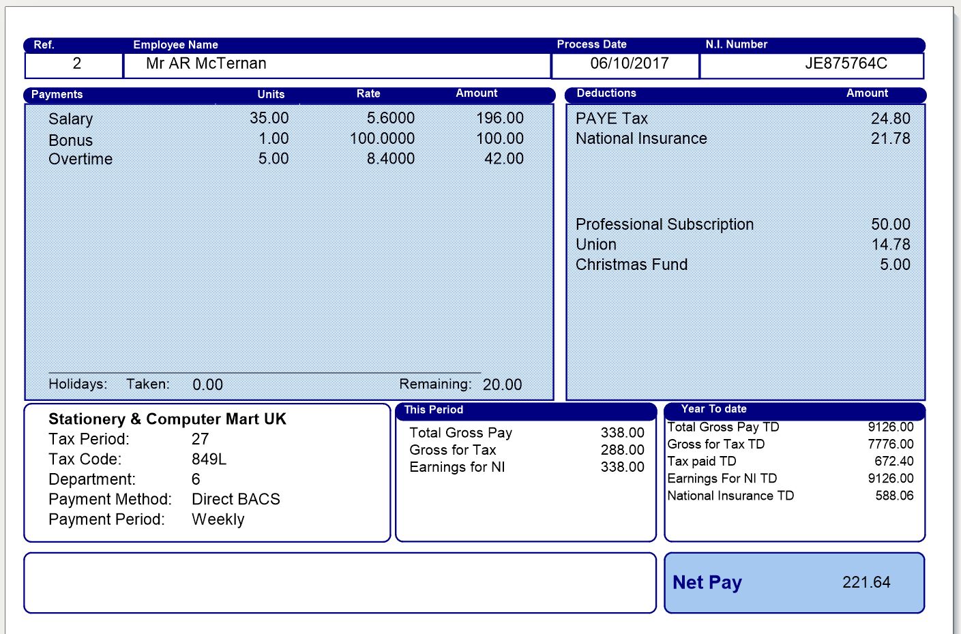Viewport: 961px width, 634px height.
Task: Click the Salary payment row label
Action: click(71, 119)
